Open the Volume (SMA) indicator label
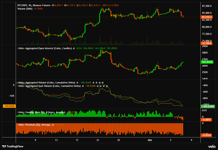218x150 pixels. tap(25, 9)
